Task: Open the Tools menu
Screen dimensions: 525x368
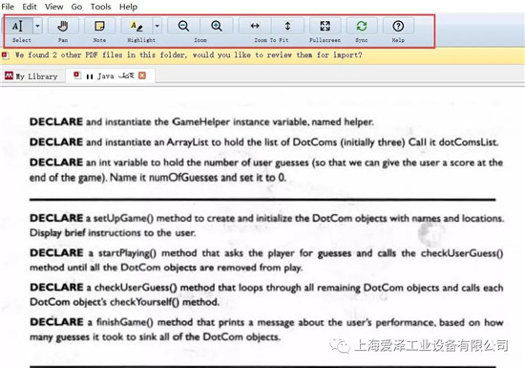Action: pos(100,7)
